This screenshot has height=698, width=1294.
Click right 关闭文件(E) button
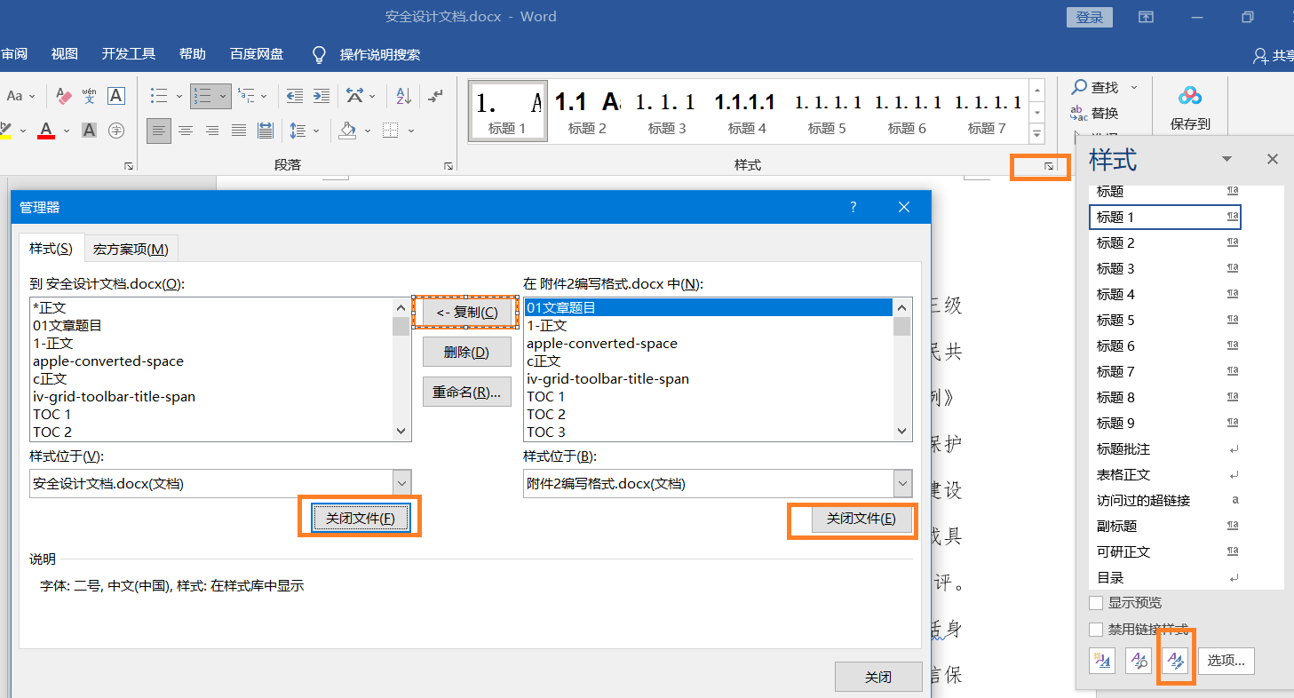(x=861, y=518)
